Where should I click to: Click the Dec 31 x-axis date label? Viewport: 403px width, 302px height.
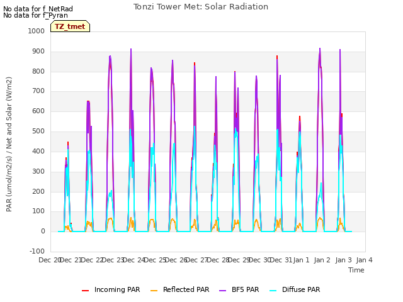[281, 260]
